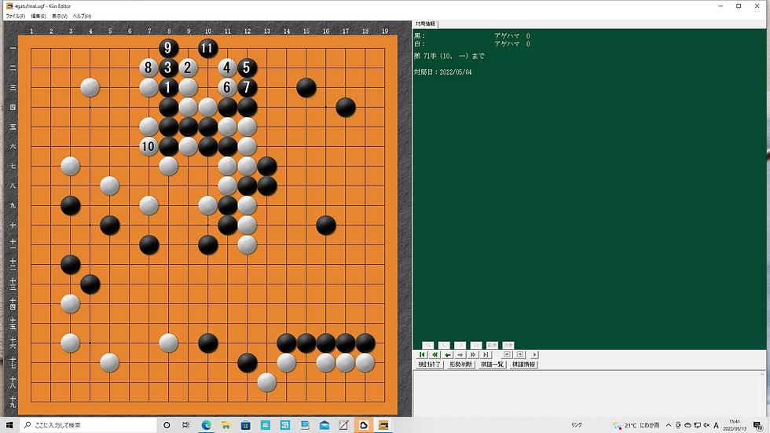Click the greyed single-right variation button
The height and width of the screenshot is (433, 770).
tap(460, 345)
